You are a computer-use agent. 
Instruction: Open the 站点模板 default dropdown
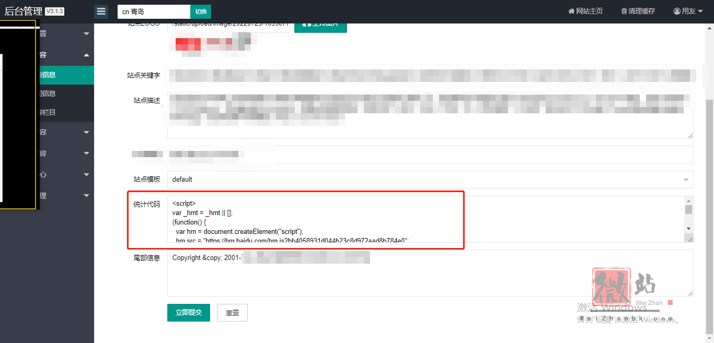click(430, 180)
